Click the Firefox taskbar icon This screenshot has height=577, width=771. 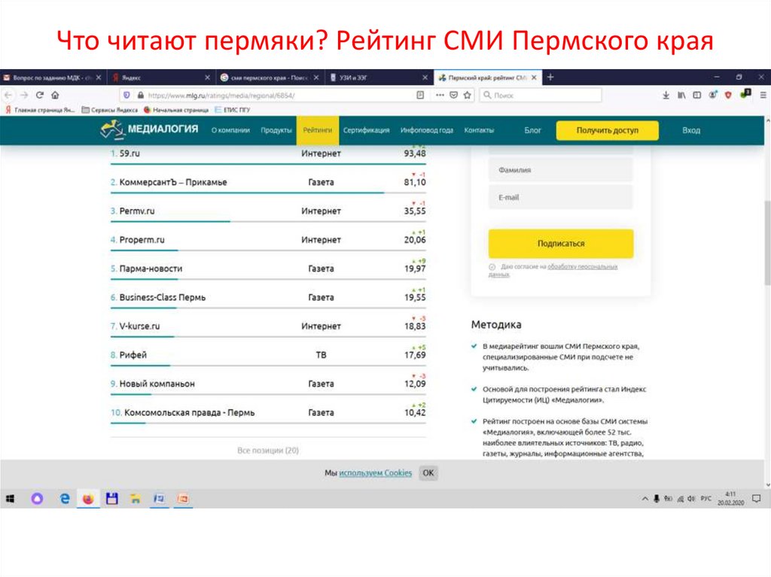[88, 499]
